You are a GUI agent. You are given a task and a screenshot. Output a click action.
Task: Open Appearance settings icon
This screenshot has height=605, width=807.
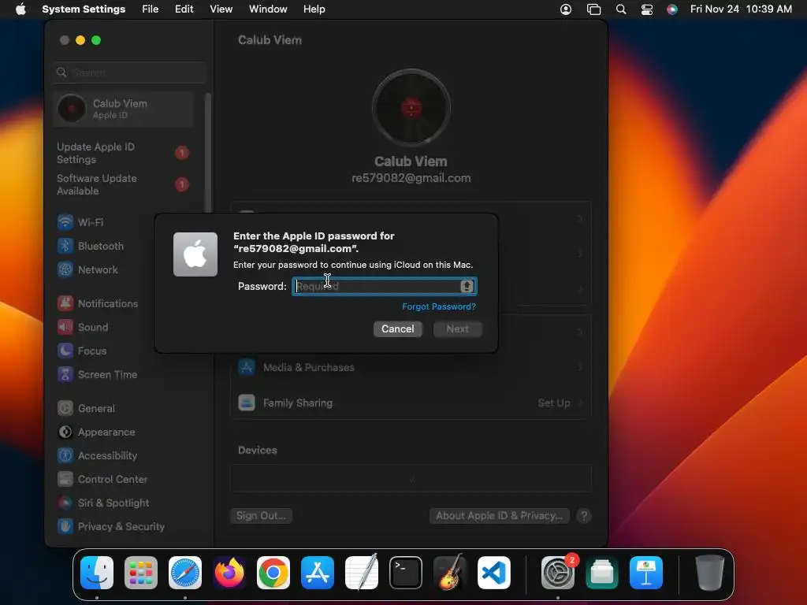click(x=65, y=432)
